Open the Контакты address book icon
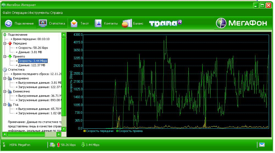 [98, 23]
